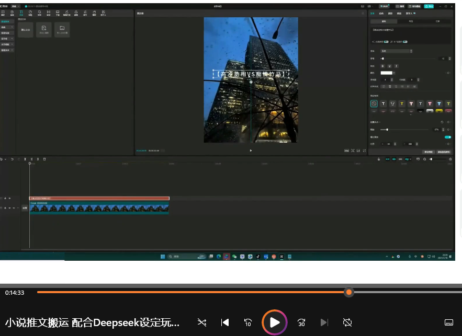Select the red text clip on the timeline
This screenshot has height=336, width=462.
[99, 199]
